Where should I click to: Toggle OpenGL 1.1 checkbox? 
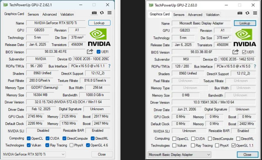pyautogui.click(x=234, y=146)
